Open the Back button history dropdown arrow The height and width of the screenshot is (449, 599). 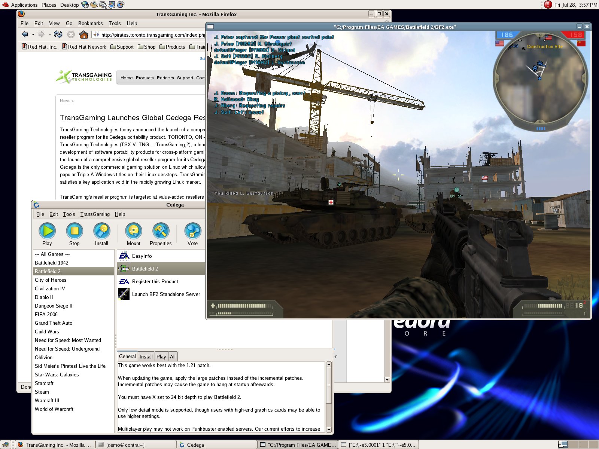click(x=33, y=34)
